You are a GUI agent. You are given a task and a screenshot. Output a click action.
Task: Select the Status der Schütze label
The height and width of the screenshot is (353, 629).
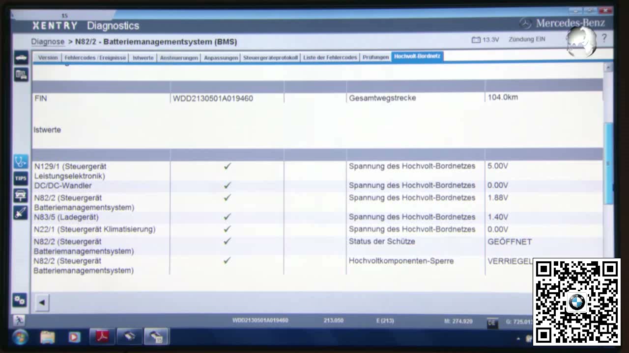tap(382, 242)
